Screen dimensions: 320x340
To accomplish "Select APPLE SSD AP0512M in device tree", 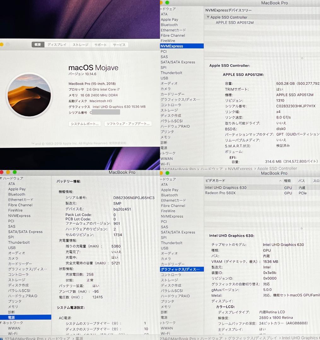I will point(235,23).
